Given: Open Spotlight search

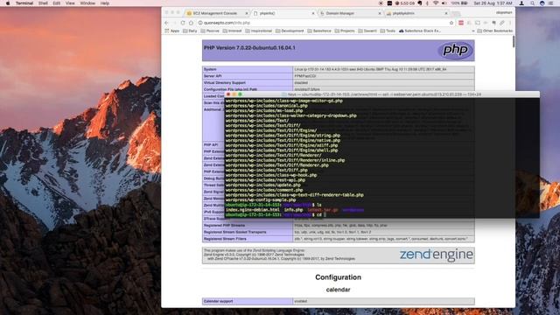Looking at the screenshot, I should tap(533, 3).
